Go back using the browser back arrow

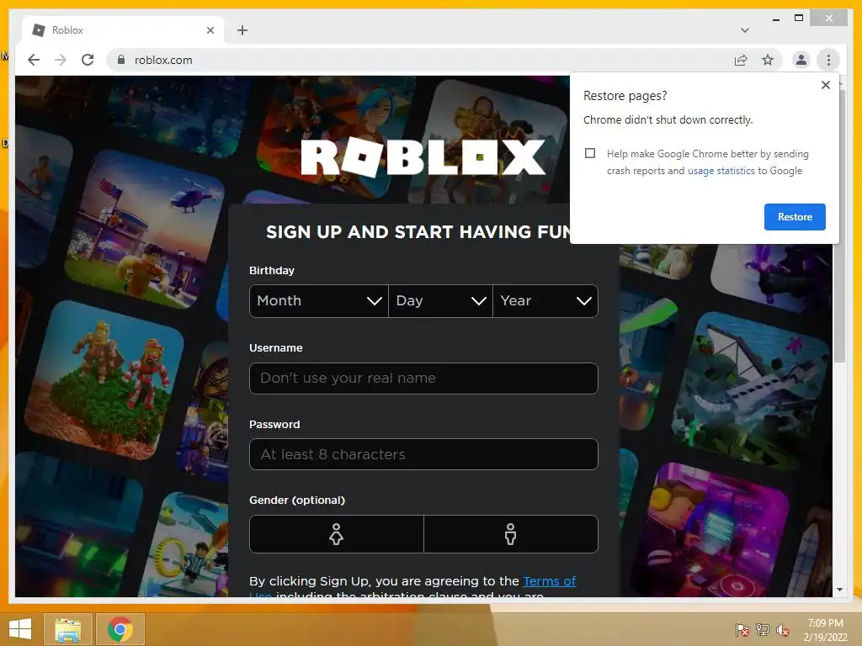pyautogui.click(x=34, y=60)
